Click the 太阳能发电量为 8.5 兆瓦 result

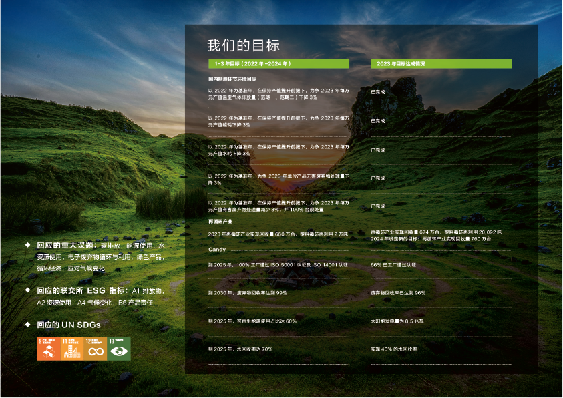[397, 321]
